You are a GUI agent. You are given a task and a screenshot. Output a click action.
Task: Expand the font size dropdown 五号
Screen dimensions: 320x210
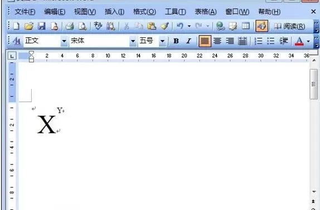[x=162, y=41]
